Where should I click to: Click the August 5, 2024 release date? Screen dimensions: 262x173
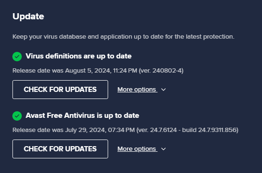click(x=88, y=71)
